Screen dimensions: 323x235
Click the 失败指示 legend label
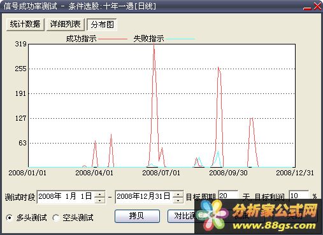pos(148,39)
